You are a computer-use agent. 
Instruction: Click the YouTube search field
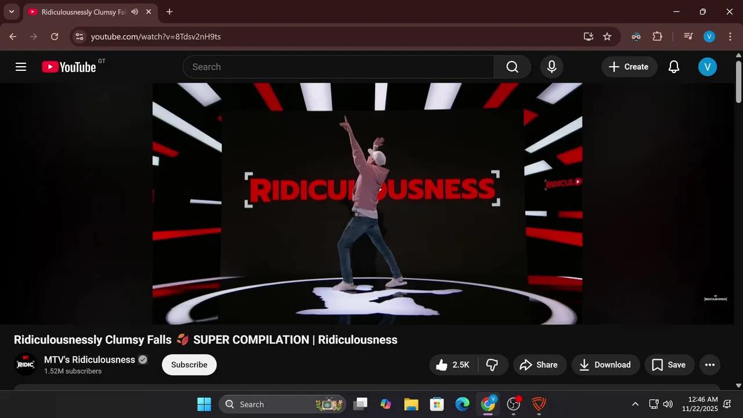(338, 67)
